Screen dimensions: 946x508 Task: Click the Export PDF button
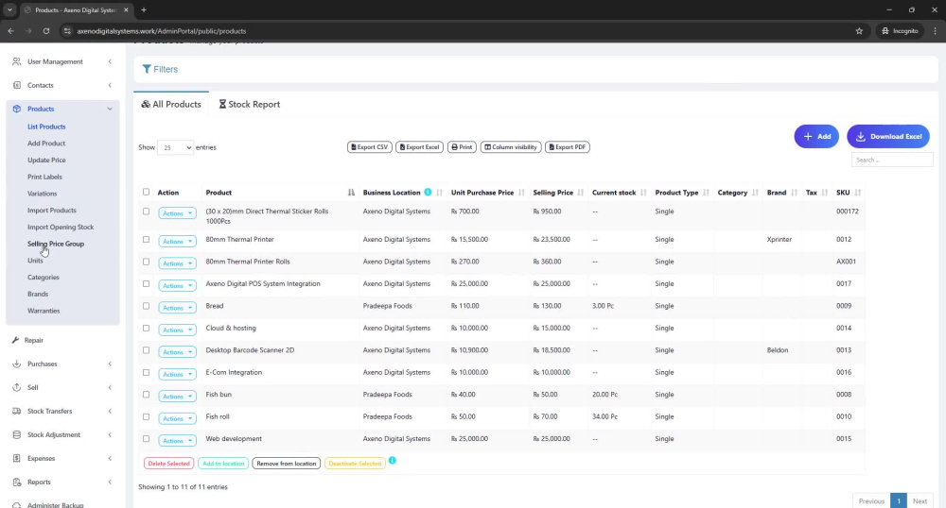[x=567, y=147]
